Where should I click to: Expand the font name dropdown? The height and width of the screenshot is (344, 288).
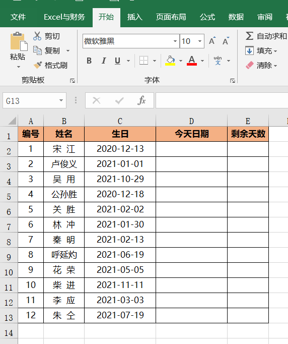pos(175,41)
